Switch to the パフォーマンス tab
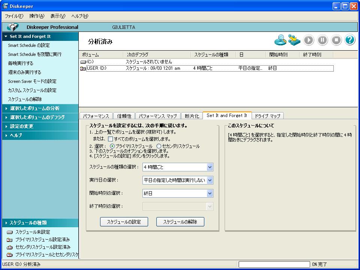 (x=96, y=116)
